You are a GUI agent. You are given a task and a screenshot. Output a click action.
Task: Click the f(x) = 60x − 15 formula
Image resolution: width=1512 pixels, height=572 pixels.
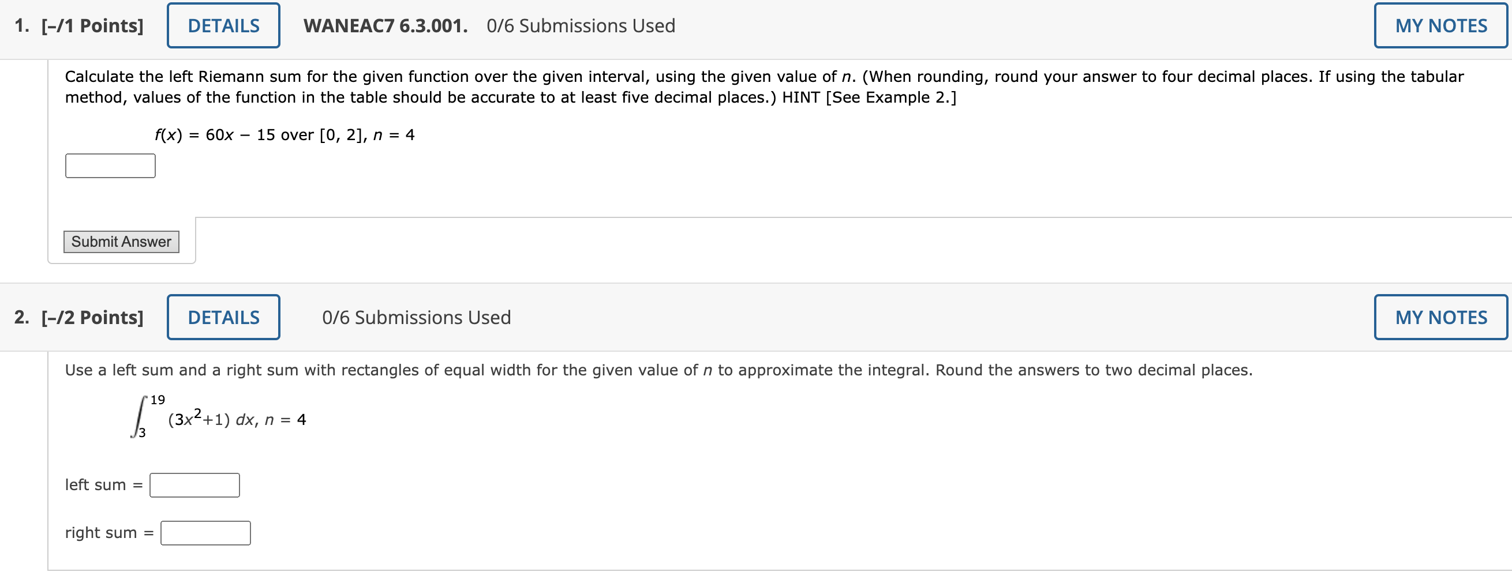click(285, 134)
